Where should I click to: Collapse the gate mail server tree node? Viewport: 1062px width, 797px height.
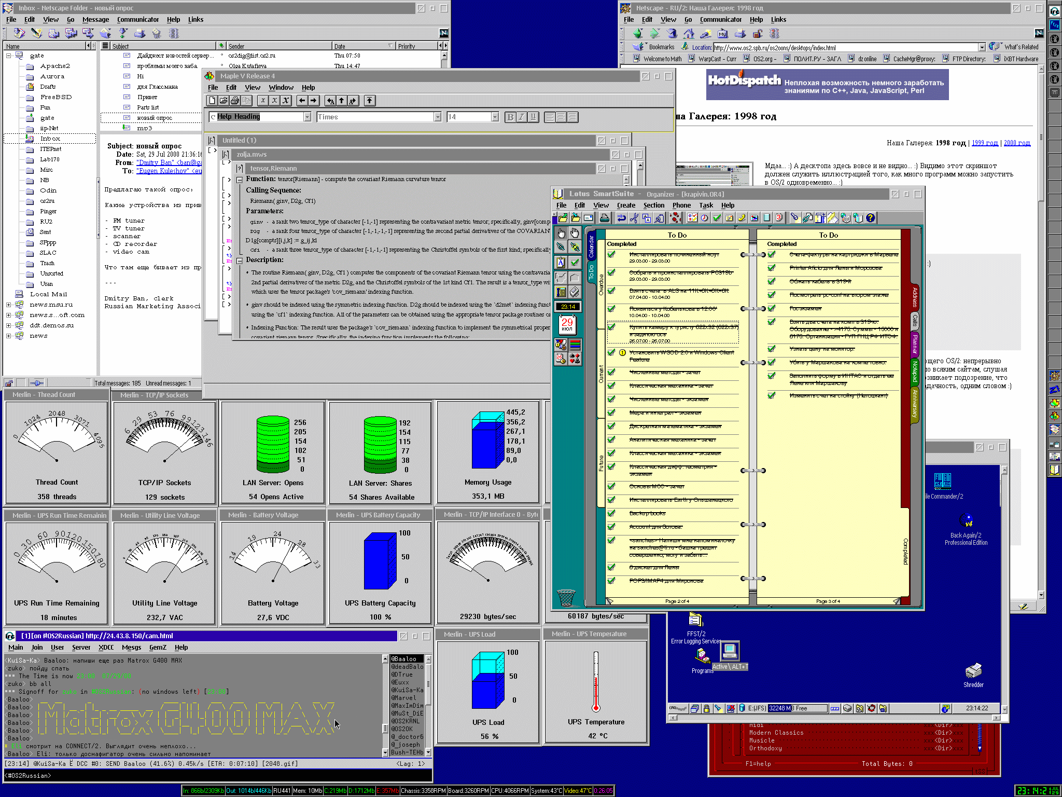(9, 56)
